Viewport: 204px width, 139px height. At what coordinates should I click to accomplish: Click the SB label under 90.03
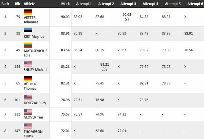tap(127, 19)
